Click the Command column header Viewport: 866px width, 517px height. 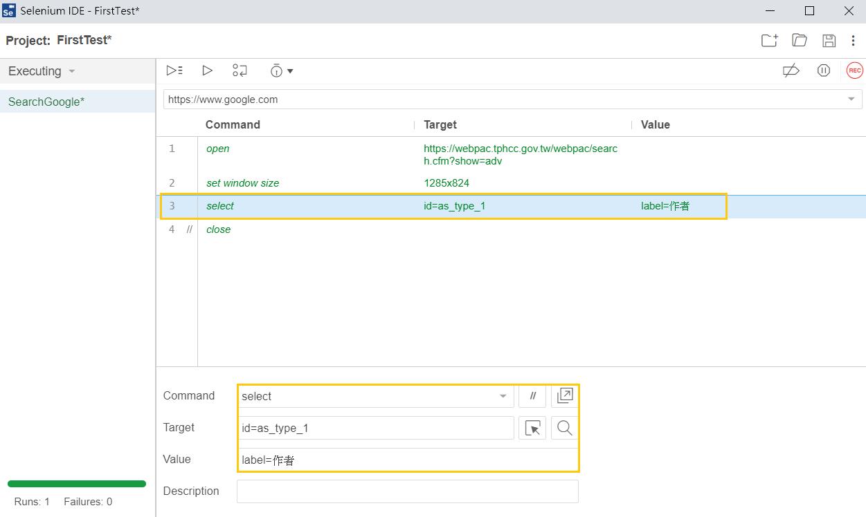pos(233,124)
